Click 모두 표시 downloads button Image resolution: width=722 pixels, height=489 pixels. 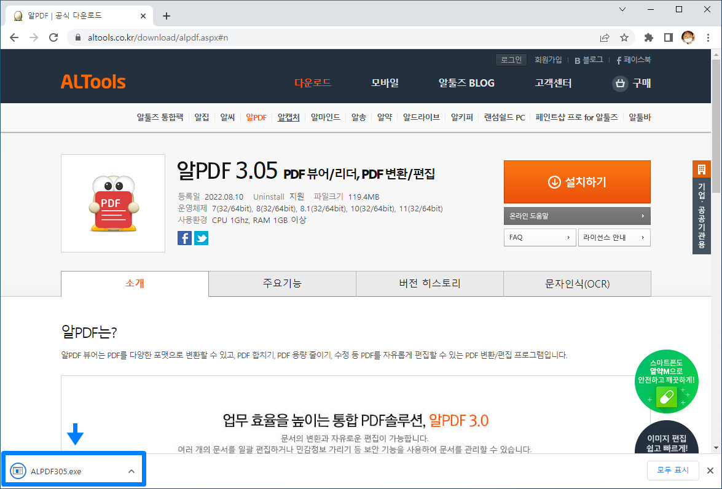click(x=673, y=470)
